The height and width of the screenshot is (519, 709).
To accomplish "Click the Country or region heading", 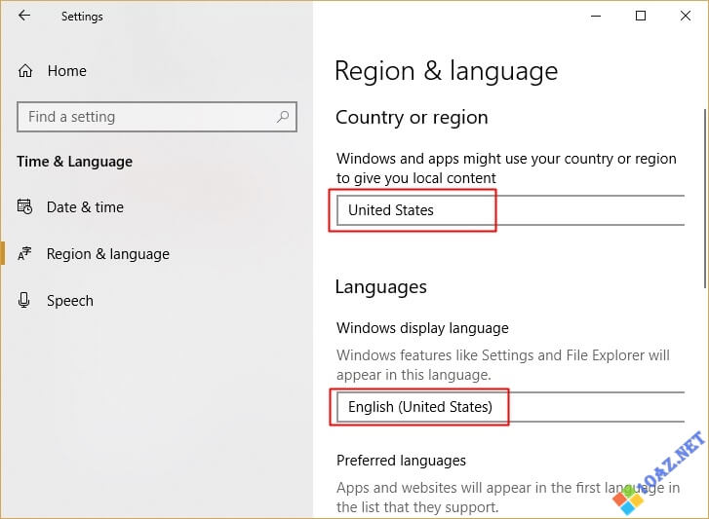I will (x=412, y=118).
